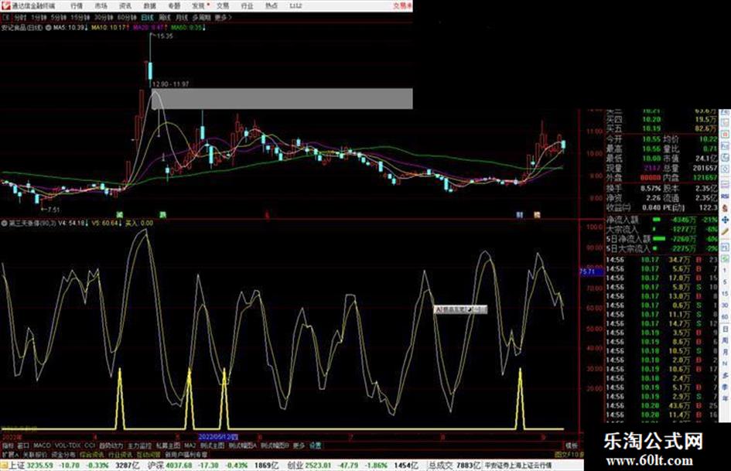Viewport: 731px width, 471px height.
Task: Select the 周线 weekly chart tab
Action: [165, 17]
